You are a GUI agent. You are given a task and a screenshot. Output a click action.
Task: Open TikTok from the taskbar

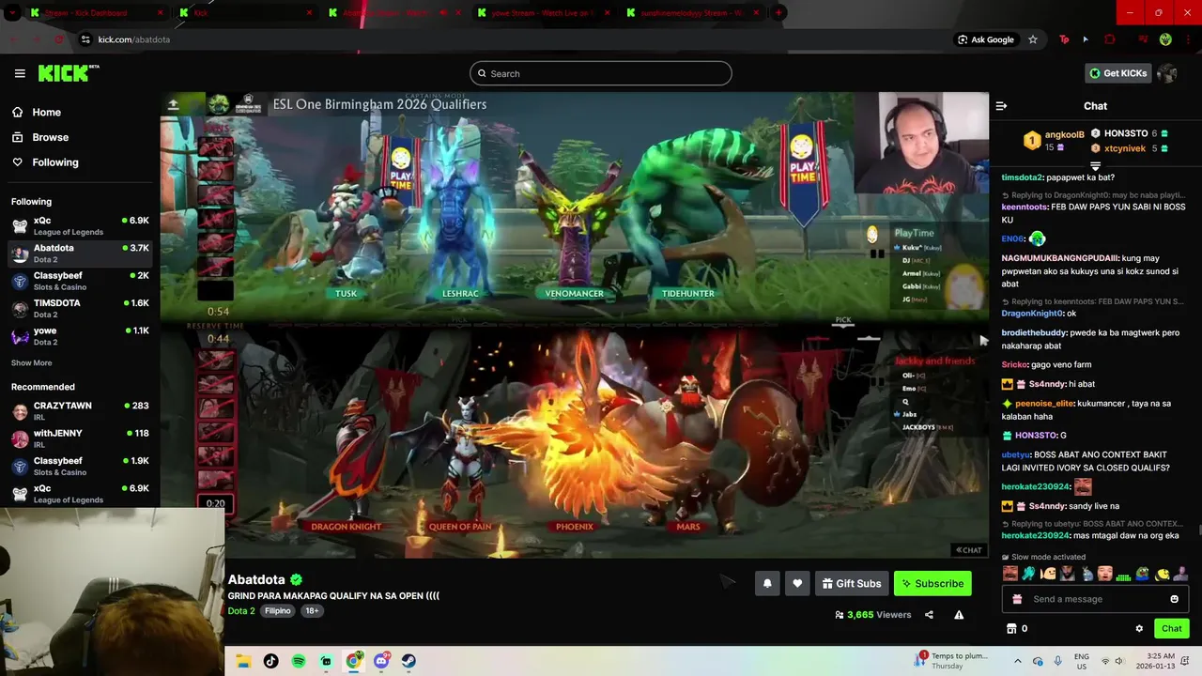click(270, 661)
